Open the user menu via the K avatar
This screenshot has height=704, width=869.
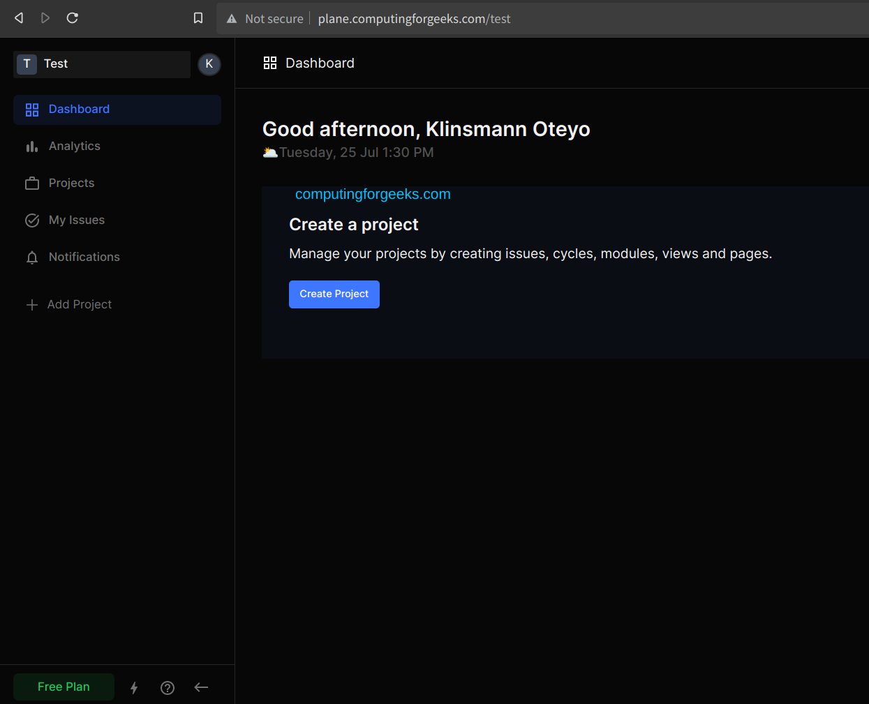209,63
